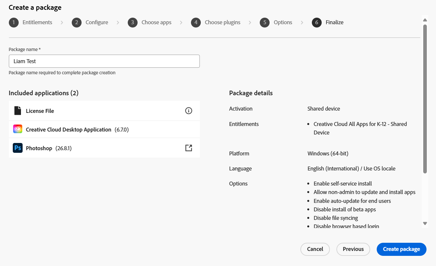The image size is (436, 266).
Task: Click the Language label
Action: click(240, 168)
